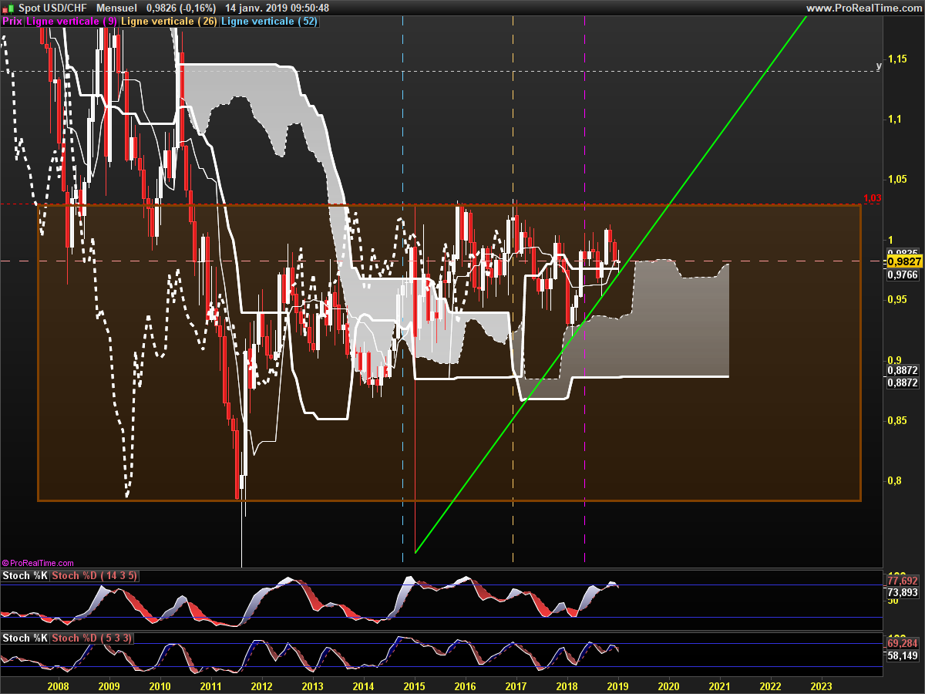Click the 2011 label on time axis
925x694 pixels.
(210, 686)
